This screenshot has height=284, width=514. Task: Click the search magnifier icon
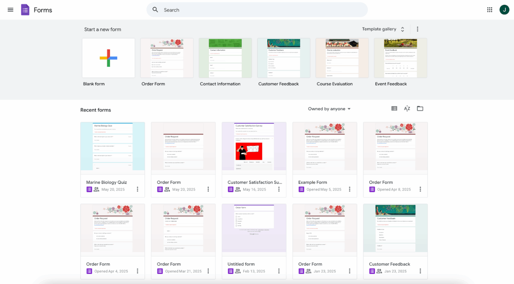(155, 10)
